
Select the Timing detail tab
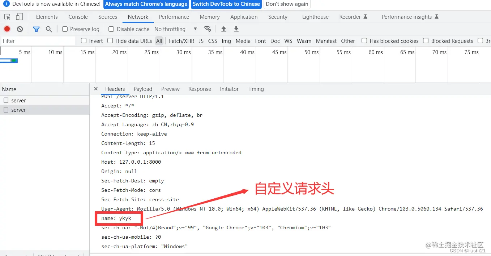click(256, 89)
